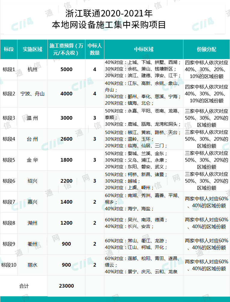Click 宁波 winning area text 江东、高新
230x302 pixels.
click(139, 83)
